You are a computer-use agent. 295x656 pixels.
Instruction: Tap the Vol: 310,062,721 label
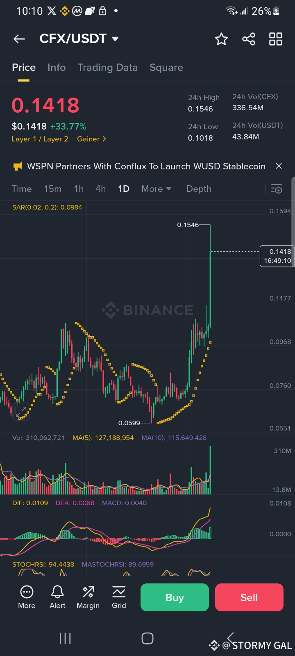tap(39, 437)
